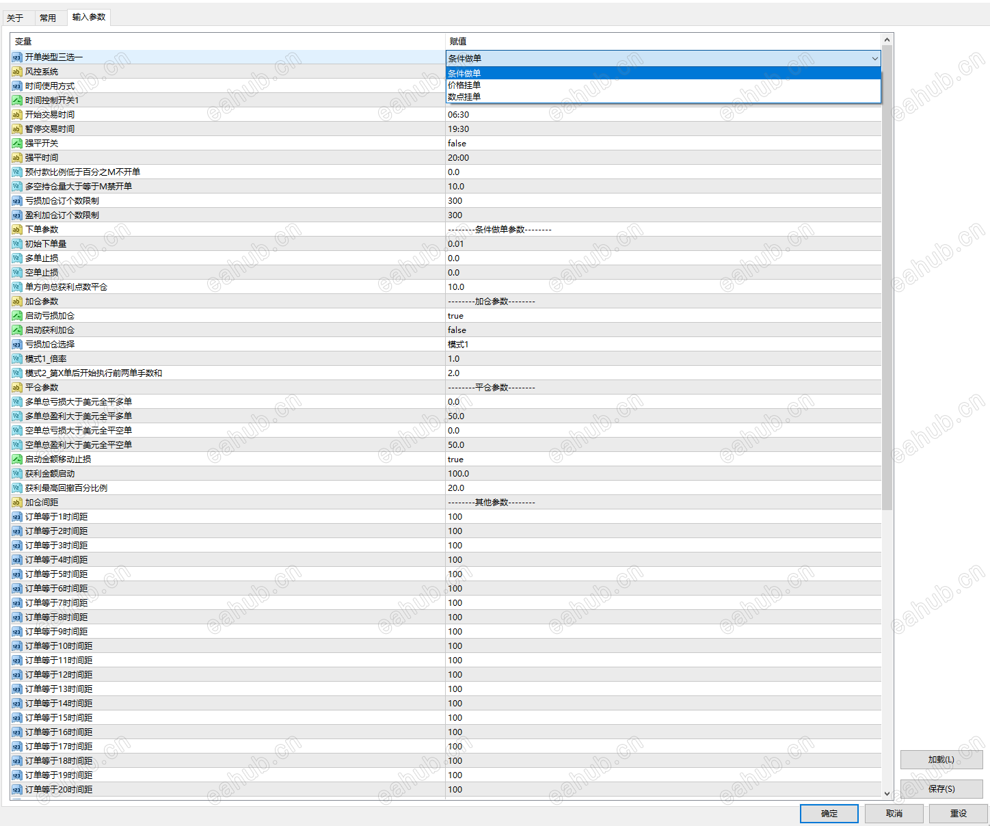Click the double icon beside 单方向总获利点数平仓

(17, 287)
